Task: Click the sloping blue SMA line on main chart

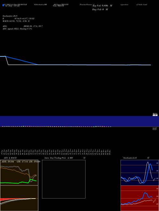Action: point(21,60)
